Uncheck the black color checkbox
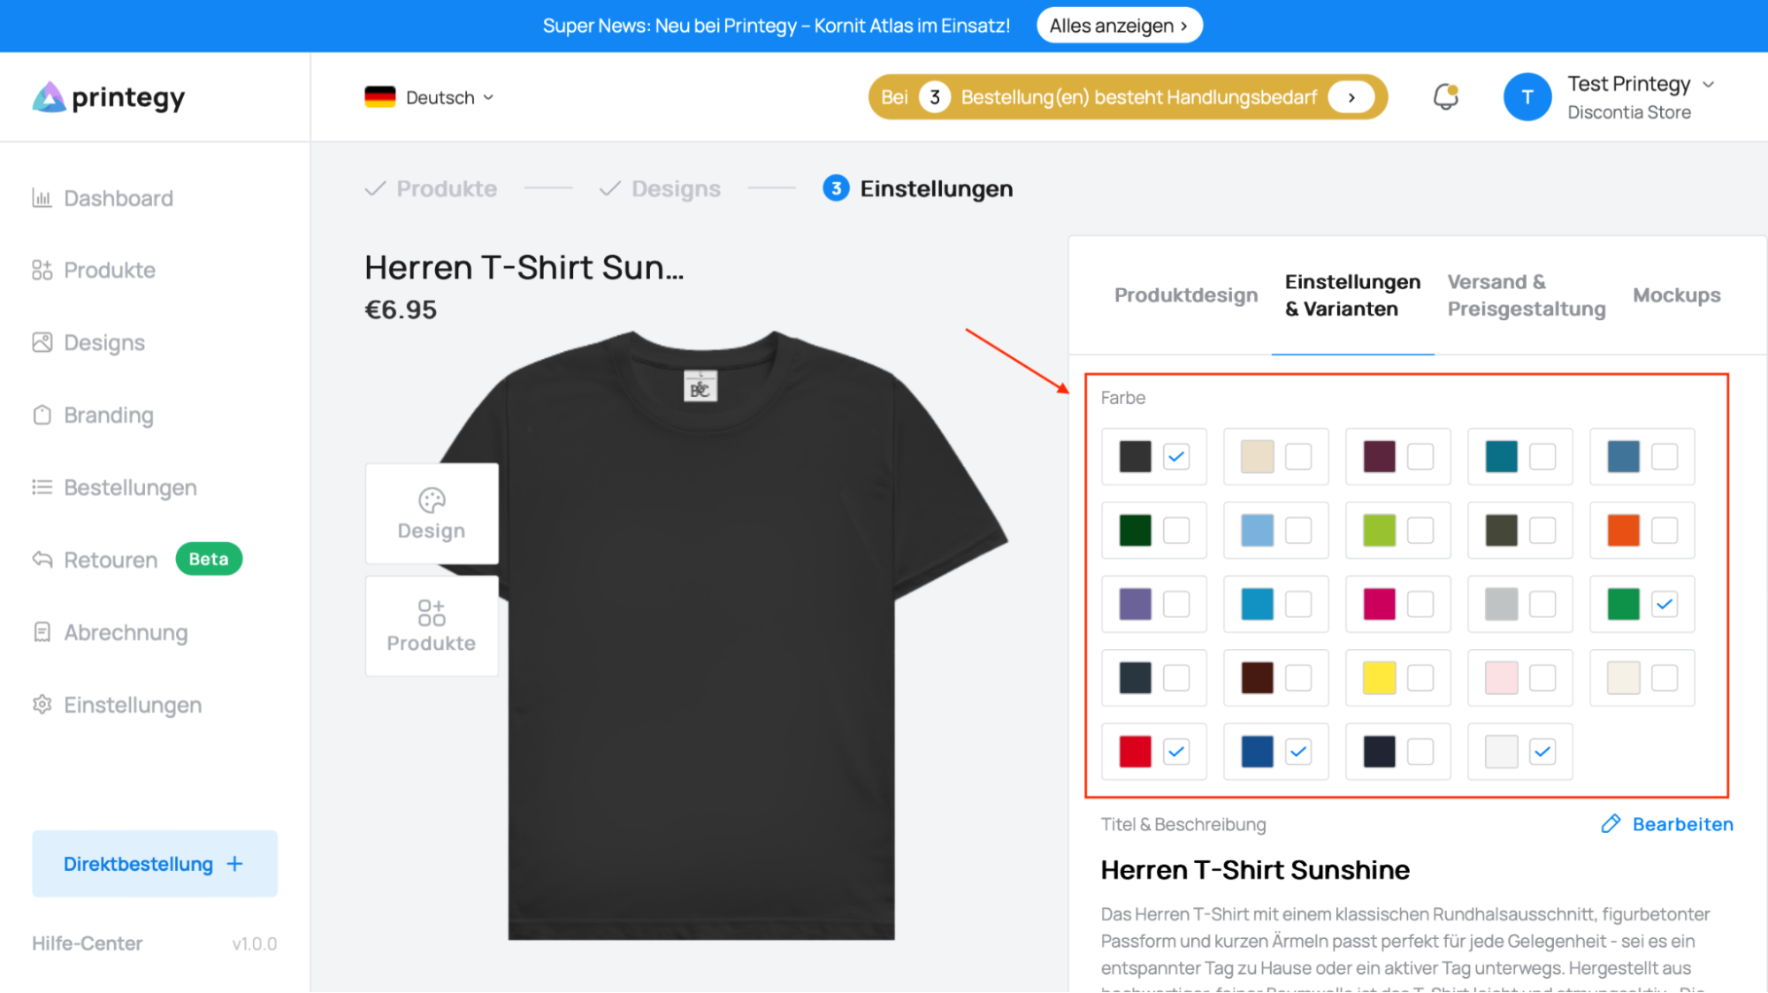Screen dimensions: 1768x993 (x=1175, y=457)
